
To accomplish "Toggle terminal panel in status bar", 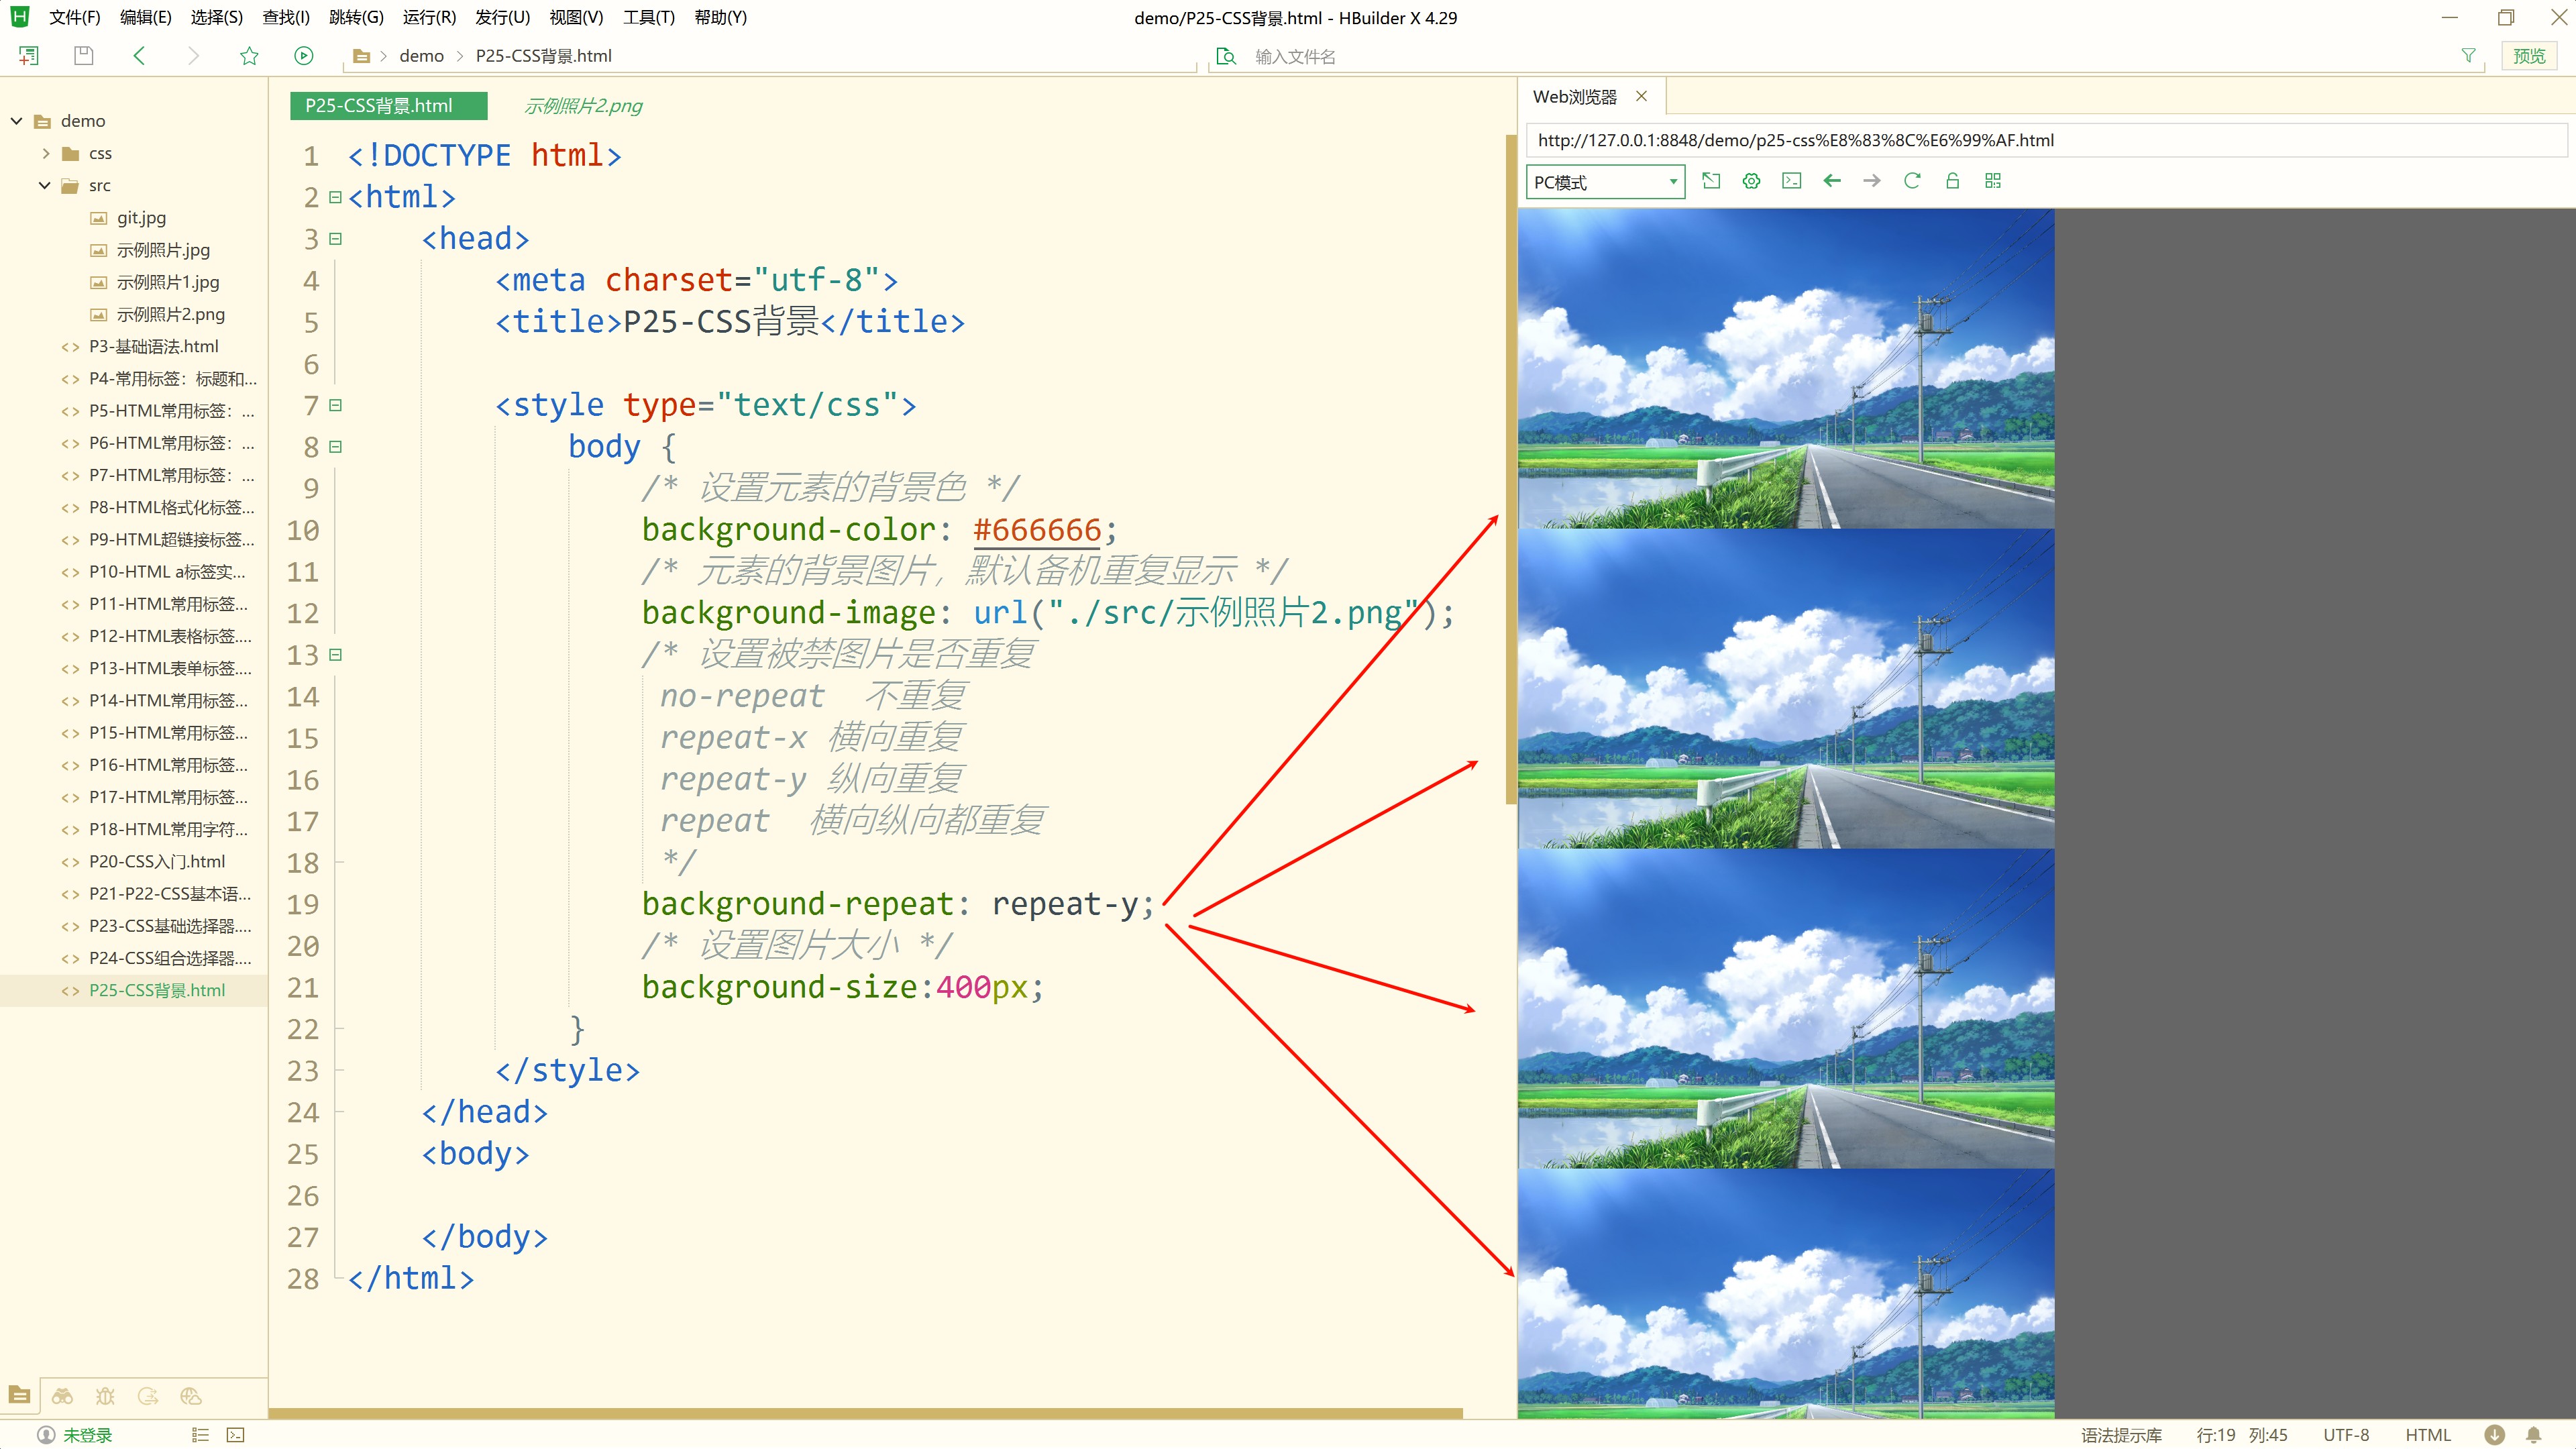I will (236, 1435).
